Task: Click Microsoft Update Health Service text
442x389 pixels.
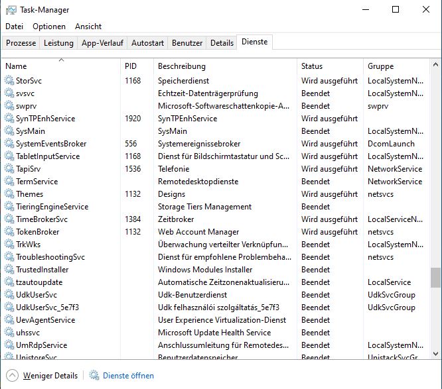Action: coord(214,333)
